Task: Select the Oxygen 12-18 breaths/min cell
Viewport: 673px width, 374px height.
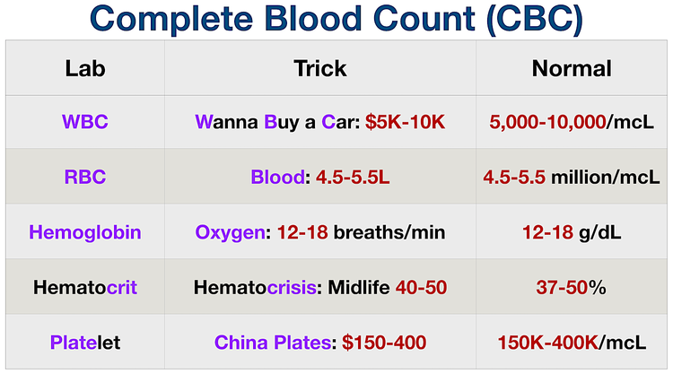Action: [320, 232]
